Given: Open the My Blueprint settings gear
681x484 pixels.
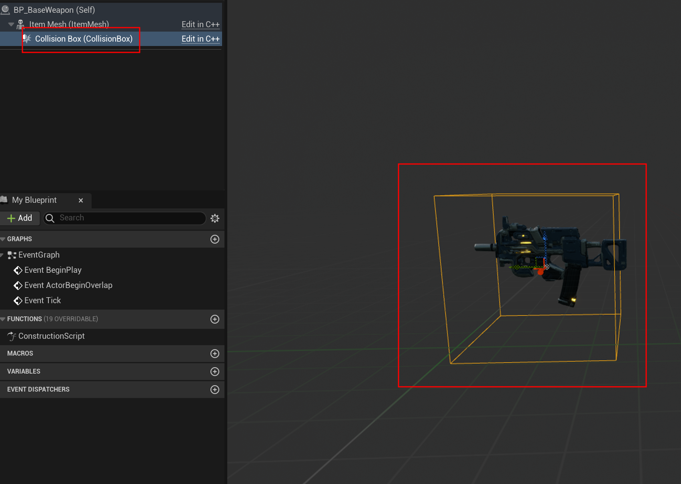Looking at the screenshot, I should tap(215, 218).
